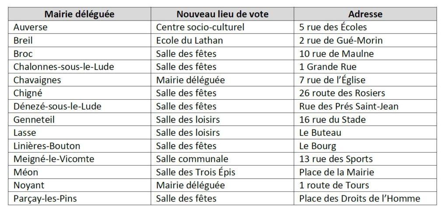The height and width of the screenshot is (215, 448).
Task: Click the 'Nouveau lieu de vote' header
Action: 222,14
